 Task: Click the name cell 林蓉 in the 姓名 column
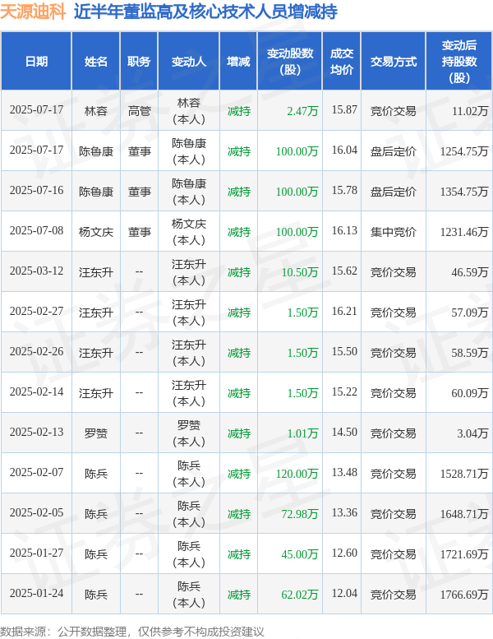95,111
